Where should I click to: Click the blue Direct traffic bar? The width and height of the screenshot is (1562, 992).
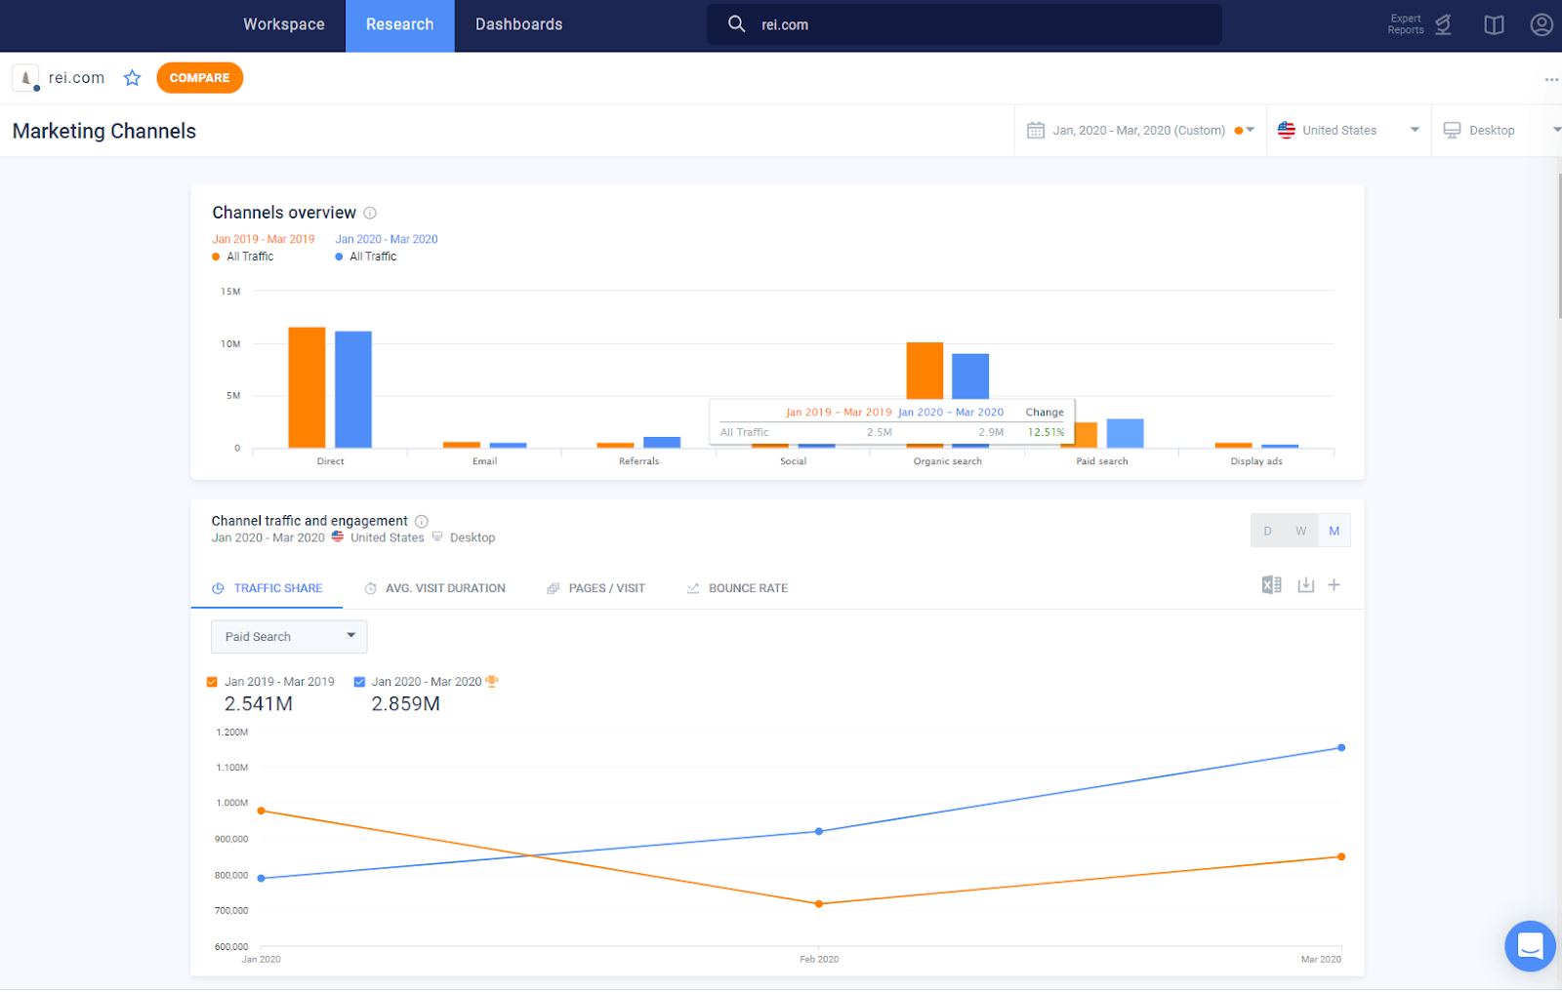(353, 389)
